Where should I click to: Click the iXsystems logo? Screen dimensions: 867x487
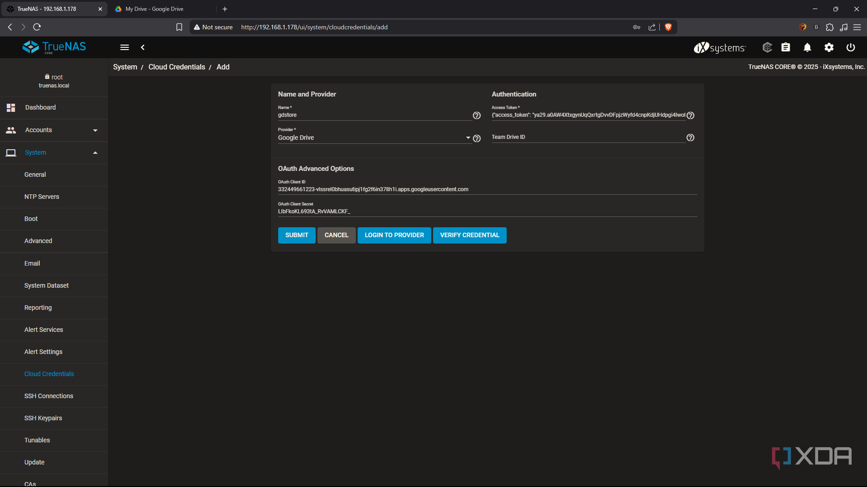tap(720, 47)
